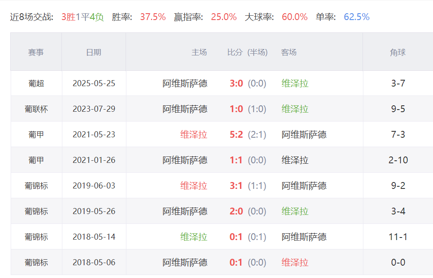Click the 日期 column header
The height and width of the screenshot is (278, 433).
(94, 52)
